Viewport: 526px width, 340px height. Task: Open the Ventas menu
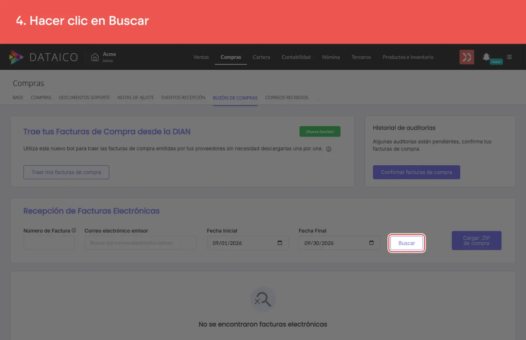pyautogui.click(x=201, y=57)
